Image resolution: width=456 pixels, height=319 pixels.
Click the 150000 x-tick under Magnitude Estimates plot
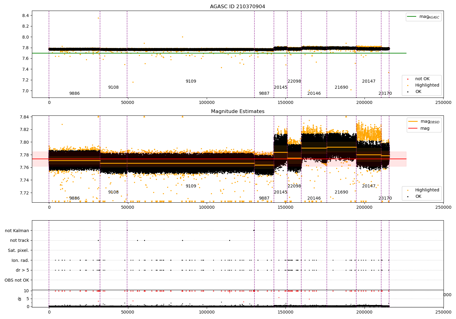tap(286, 208)
